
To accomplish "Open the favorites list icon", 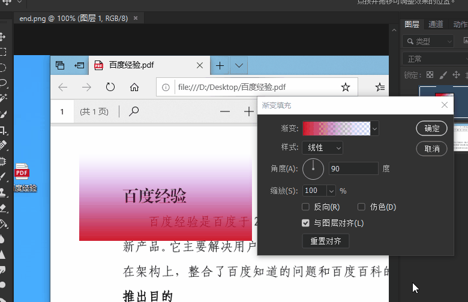I will pos(380,87).
